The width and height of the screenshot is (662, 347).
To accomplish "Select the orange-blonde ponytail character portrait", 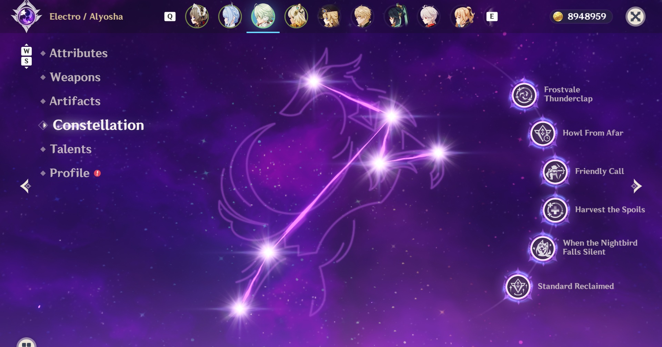I will click(x=462, y=16).
